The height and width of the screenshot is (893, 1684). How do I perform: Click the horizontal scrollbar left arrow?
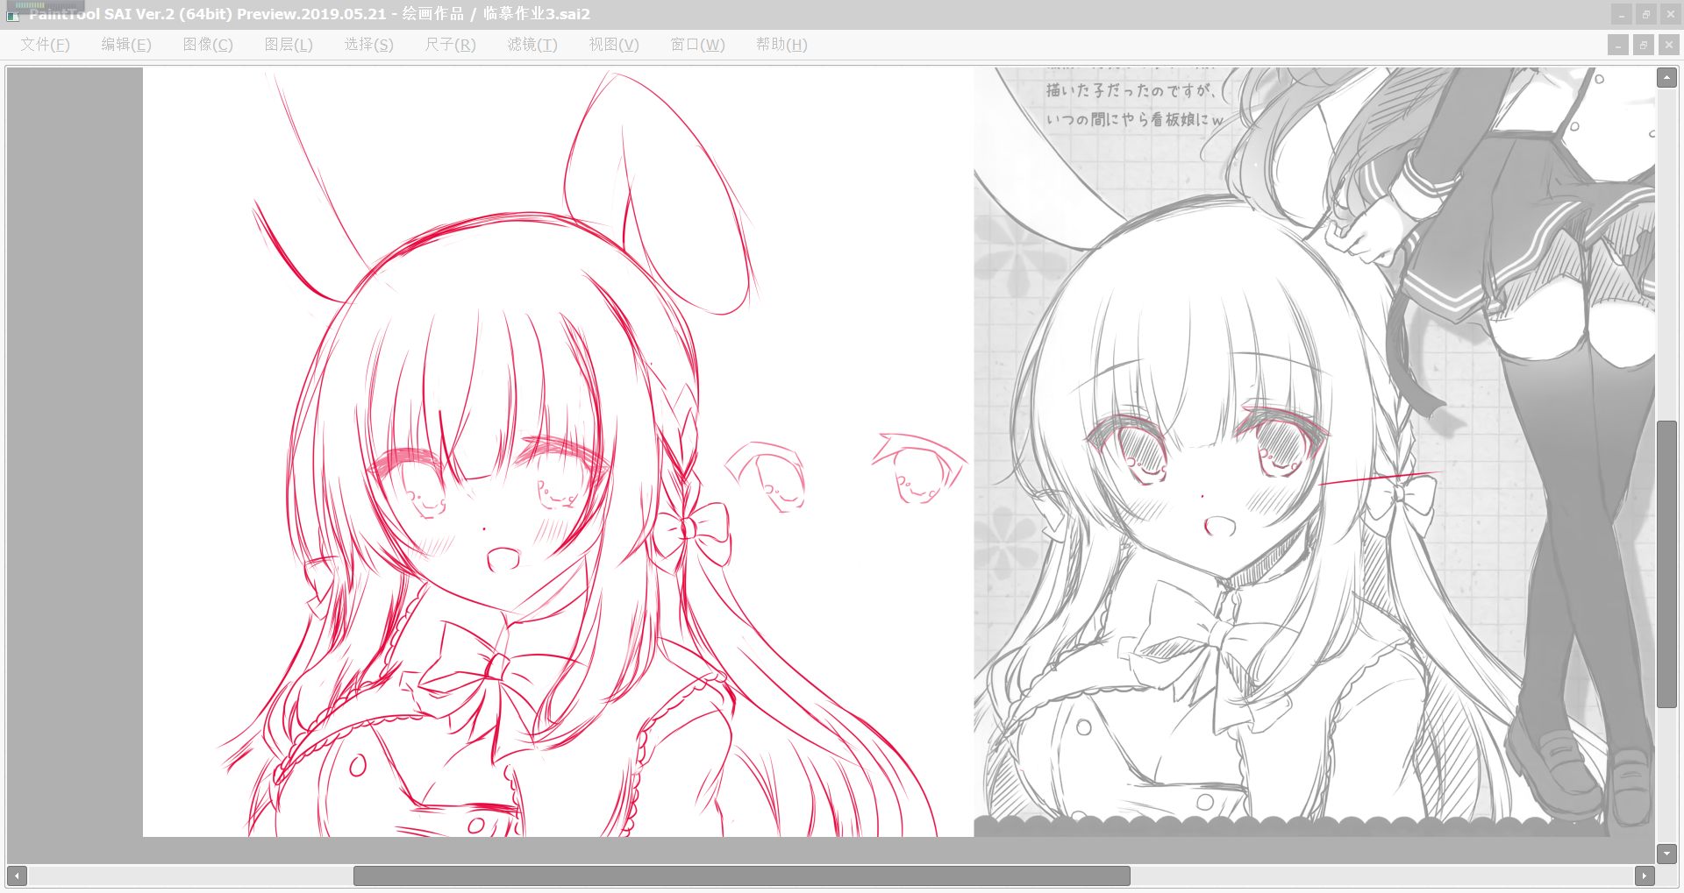(x=17, y=875)
